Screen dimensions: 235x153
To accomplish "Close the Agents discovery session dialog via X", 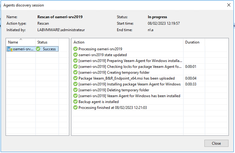I will tap(229, 5).
